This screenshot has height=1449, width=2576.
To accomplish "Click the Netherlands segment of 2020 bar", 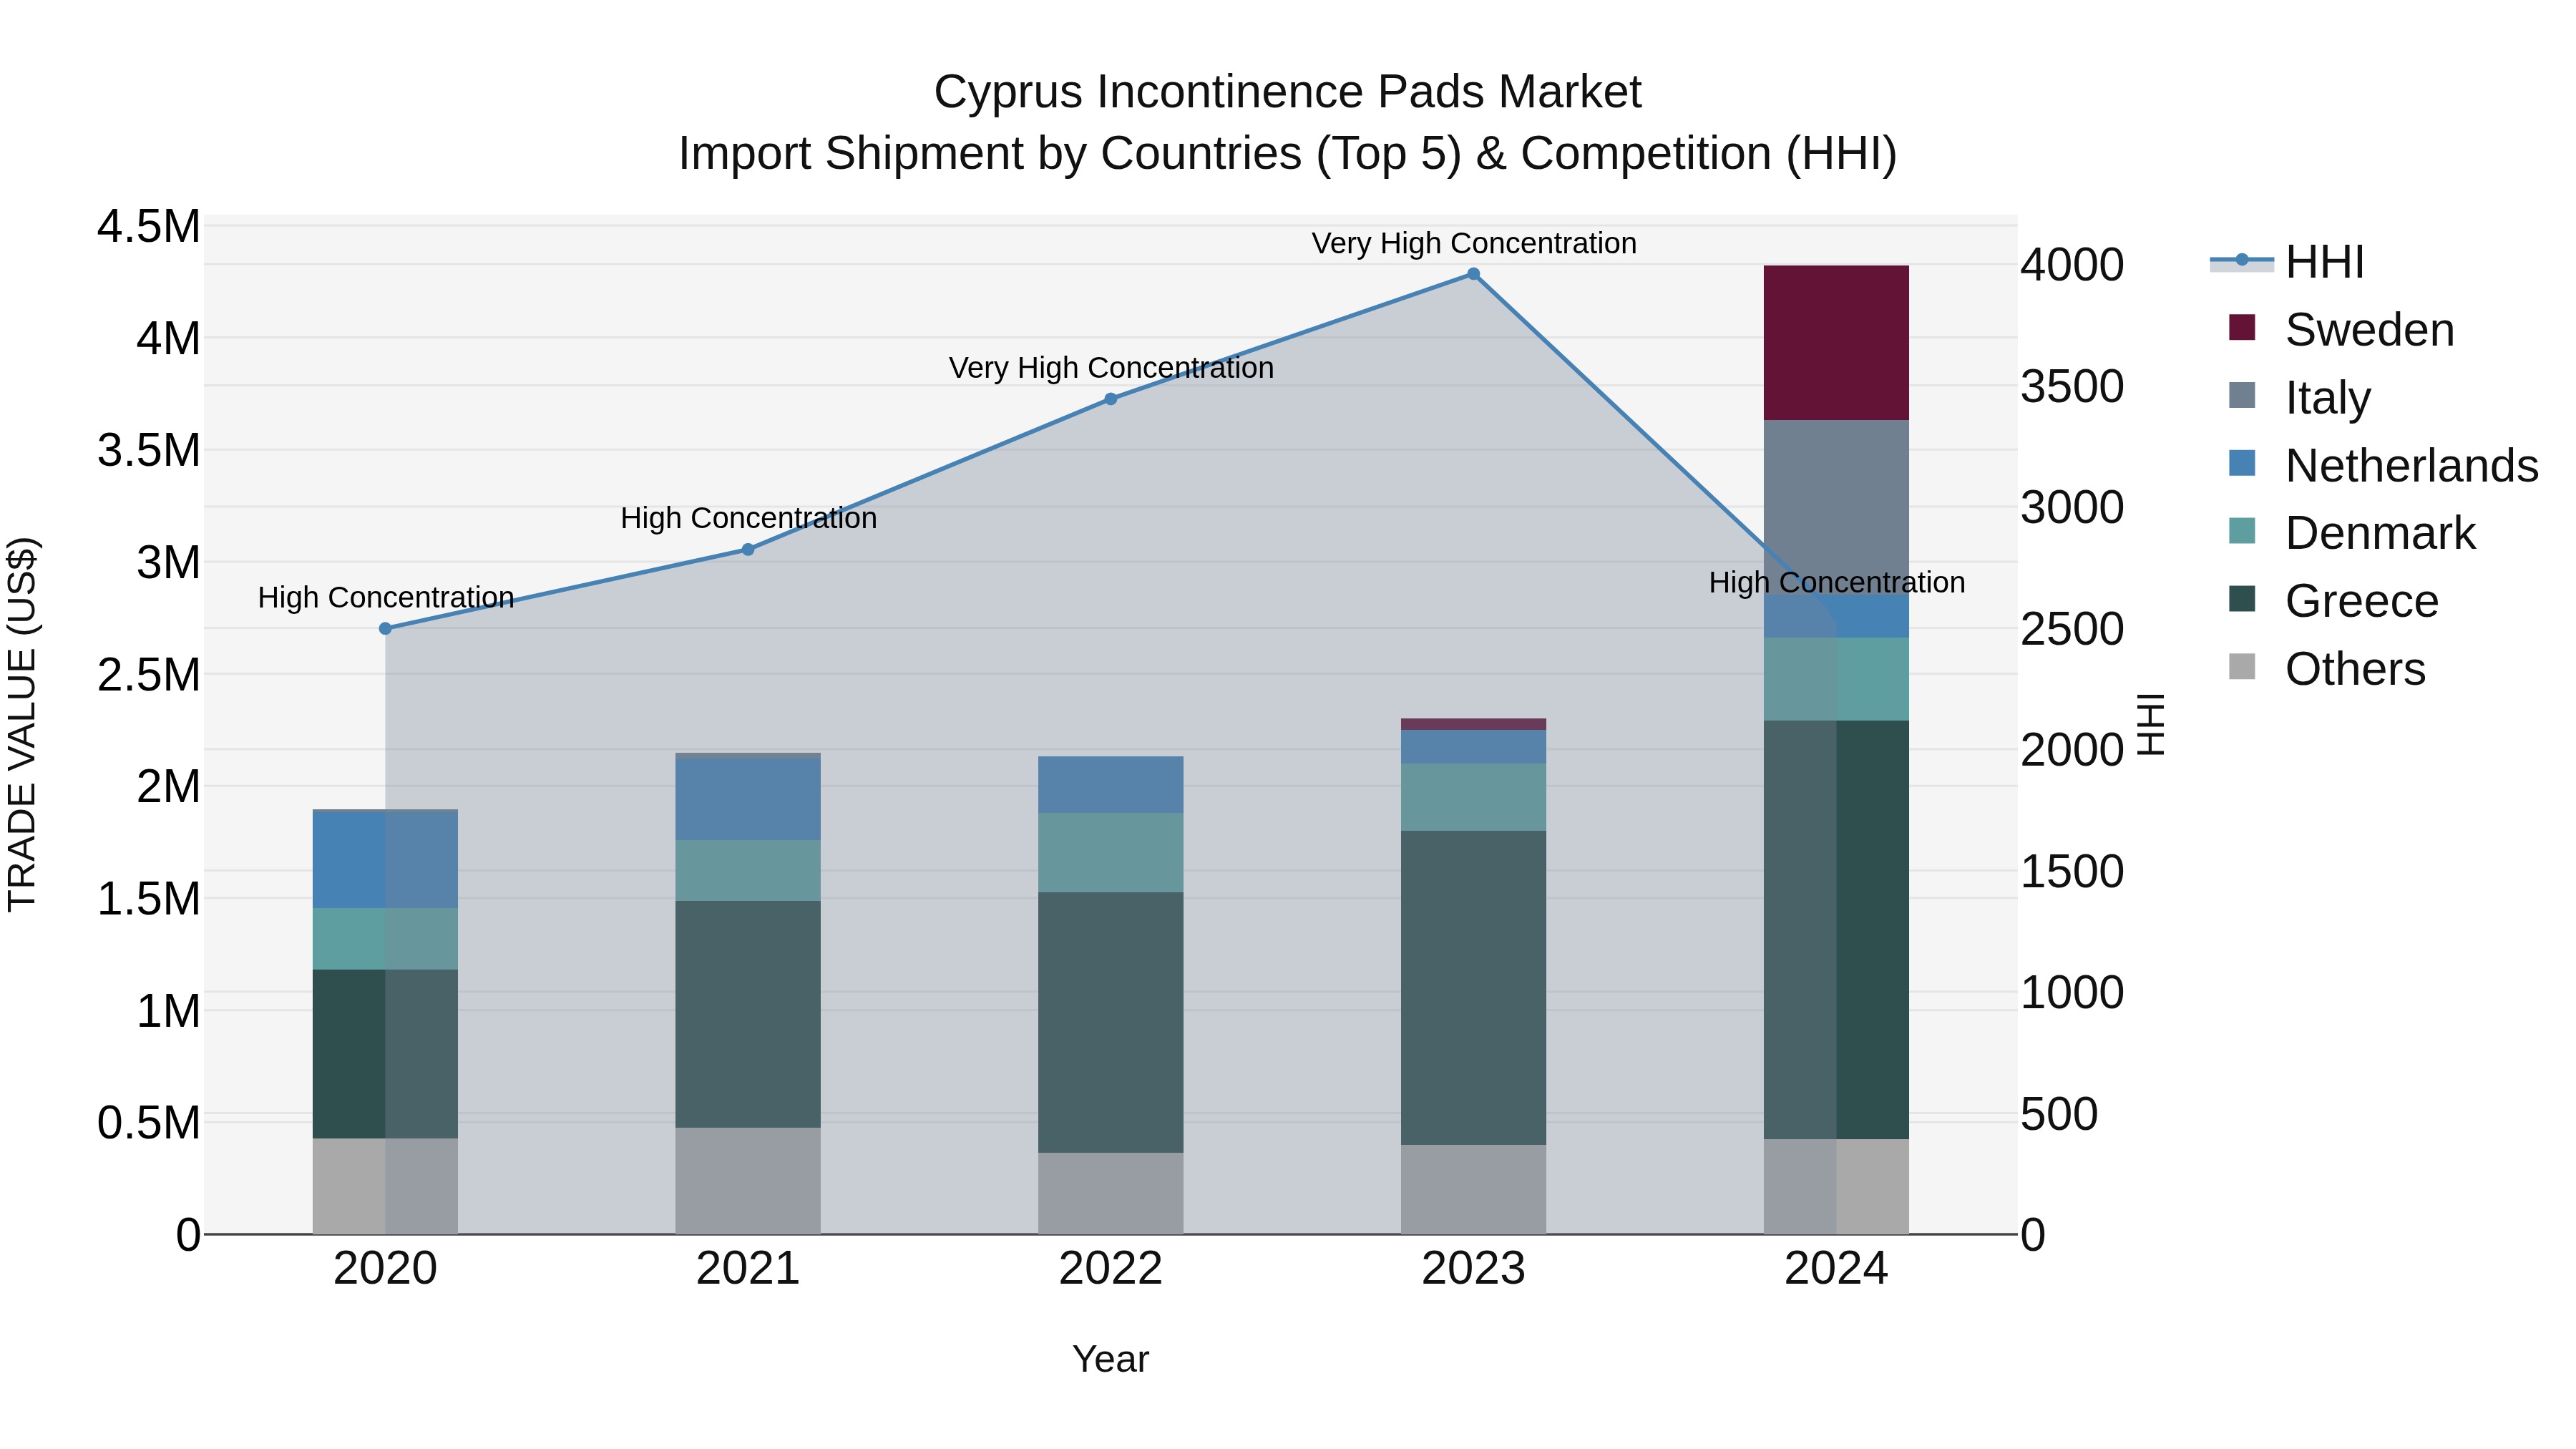I will [385, 860].
